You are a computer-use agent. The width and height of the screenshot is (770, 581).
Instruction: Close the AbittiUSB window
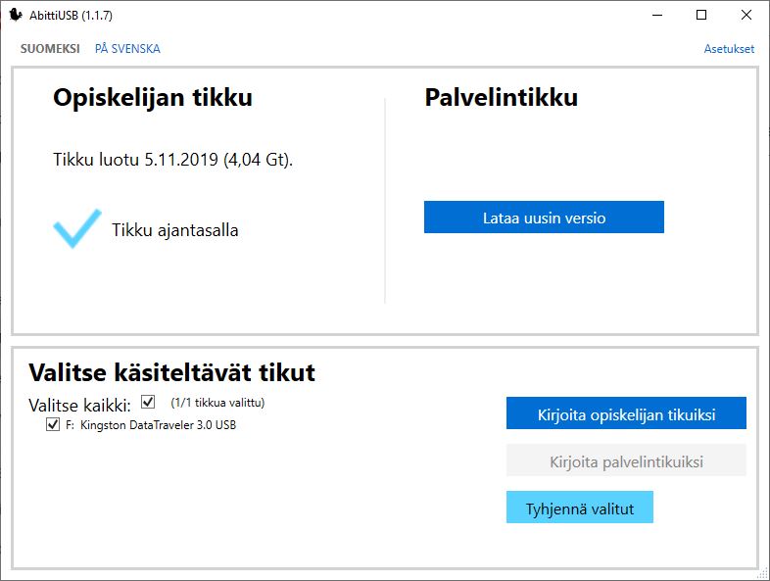(x=746, y=15)
